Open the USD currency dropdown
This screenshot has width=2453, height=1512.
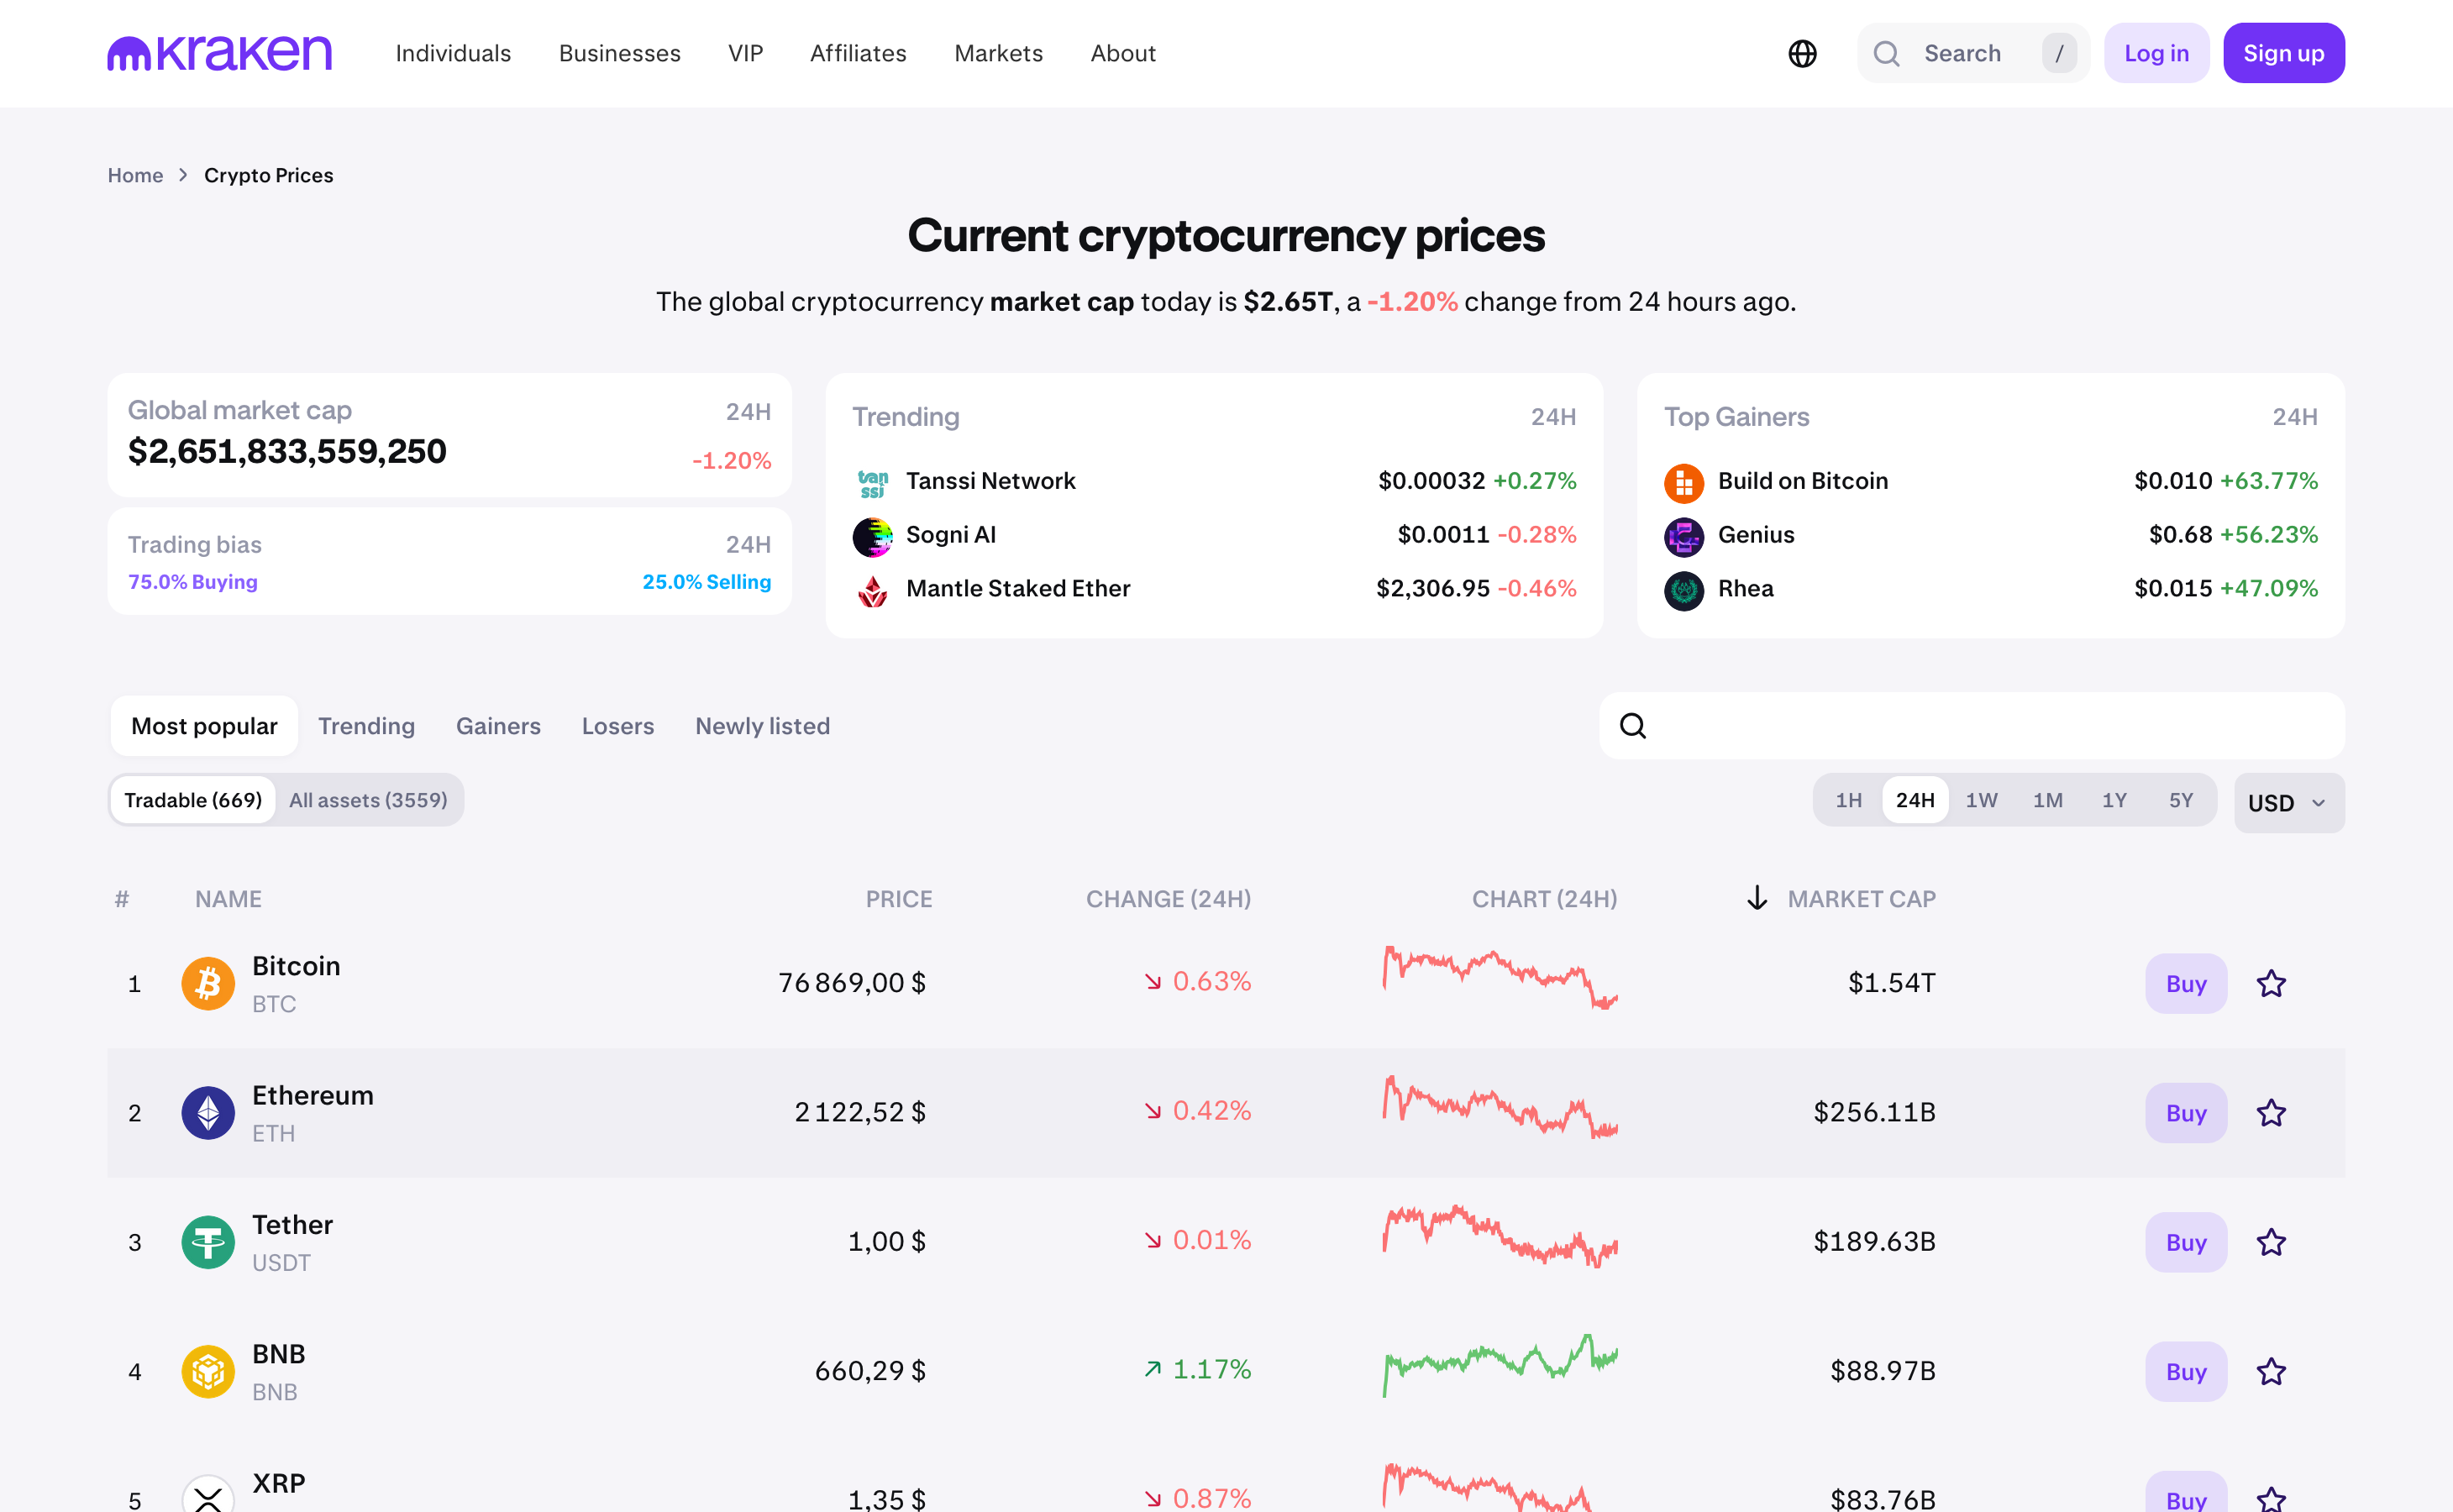(2289, 803)
